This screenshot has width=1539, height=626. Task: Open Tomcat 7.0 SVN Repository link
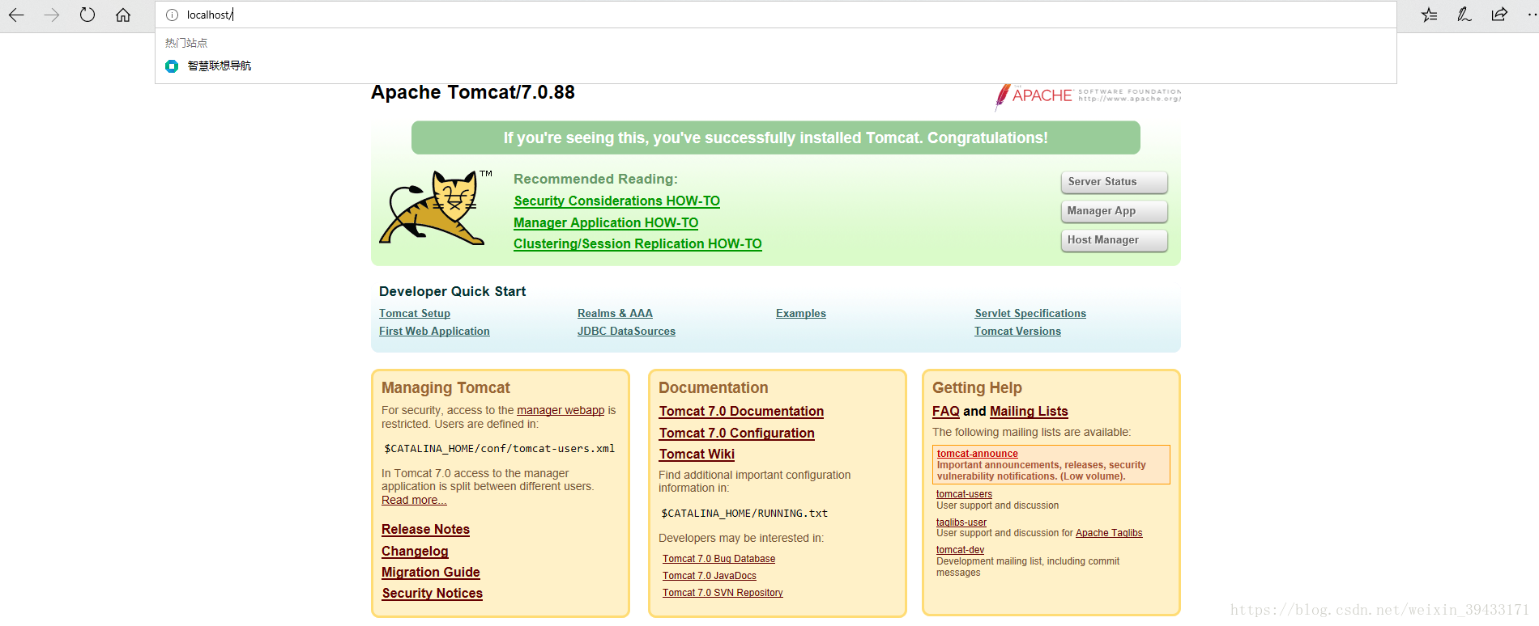(x=723, y=593)
